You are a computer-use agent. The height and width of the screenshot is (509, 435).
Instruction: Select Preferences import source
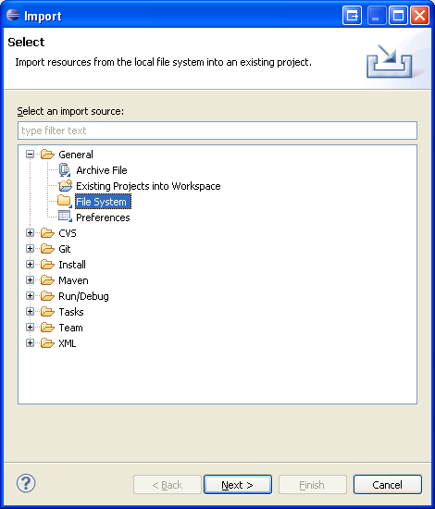pyautogui.click(x=103, y=217)
